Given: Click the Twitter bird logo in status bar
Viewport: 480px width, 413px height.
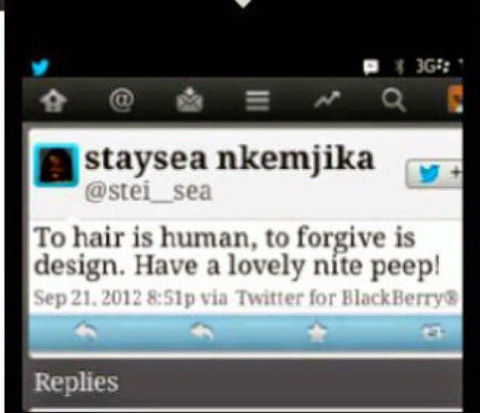Looking at the screenshot, I should pyautogui.click(x=40, y=67).
